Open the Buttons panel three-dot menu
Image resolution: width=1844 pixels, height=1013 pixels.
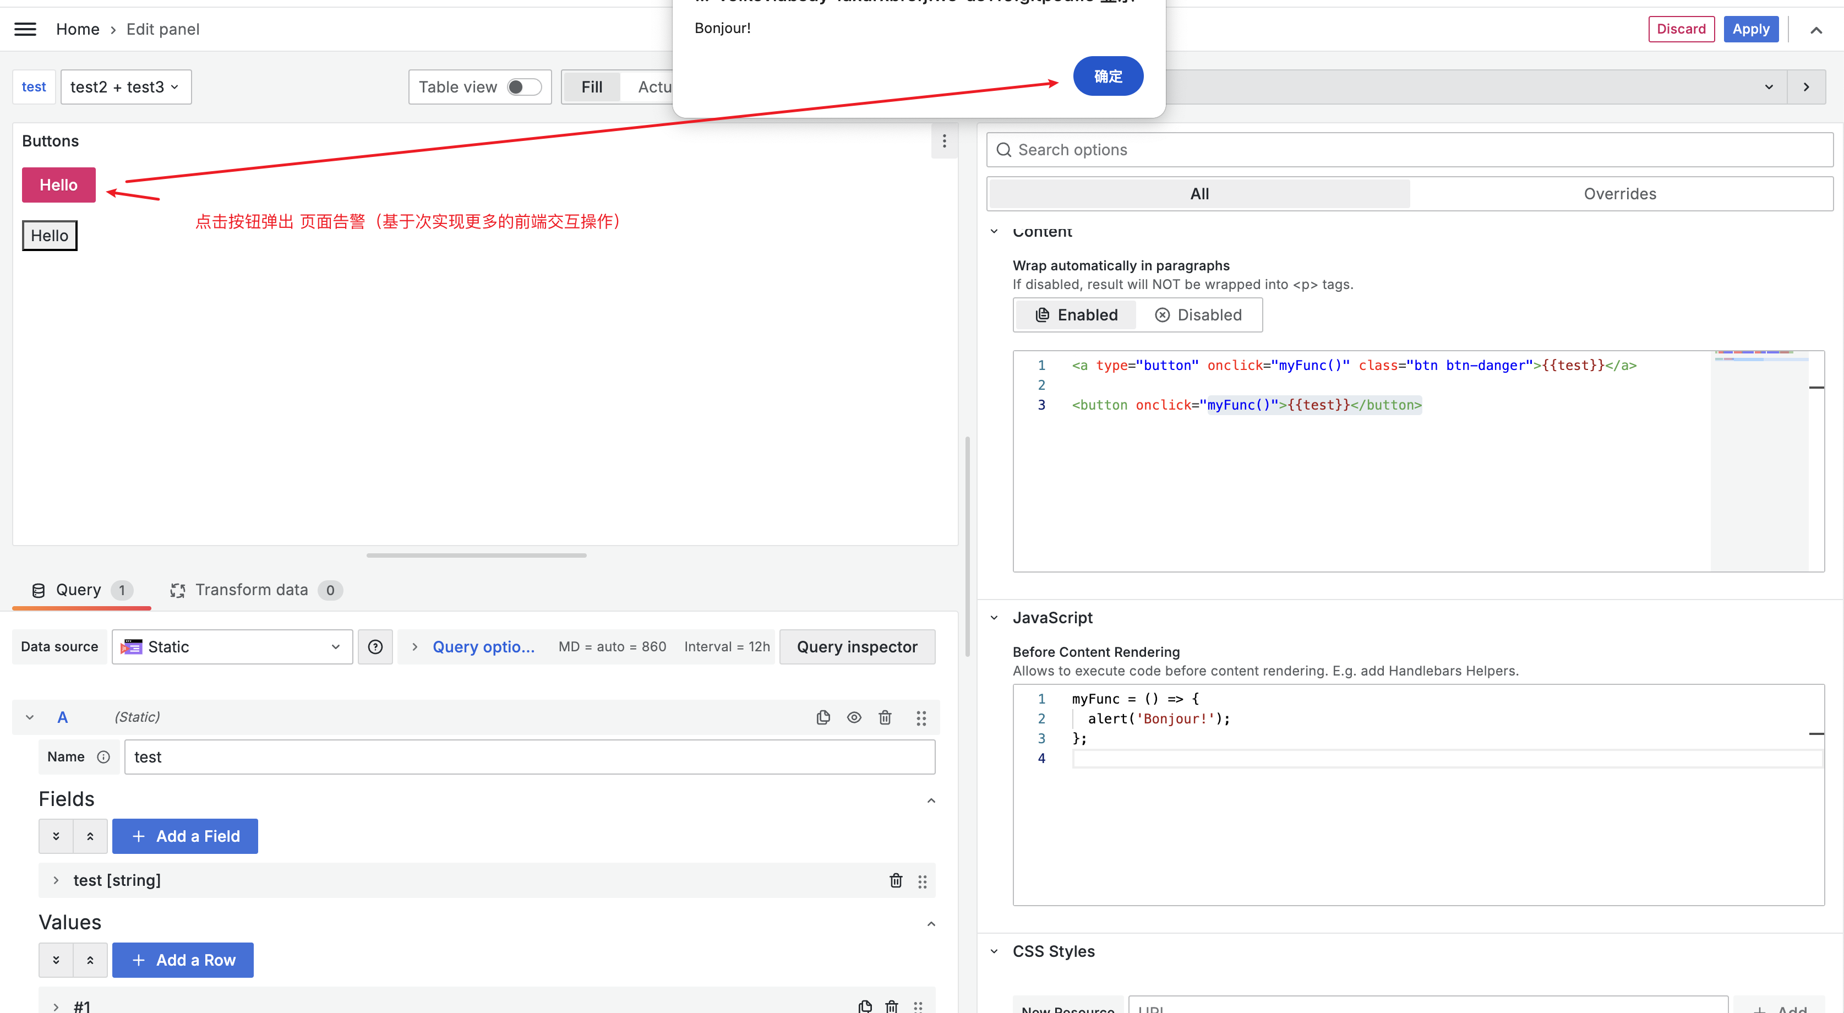coord(944,141)
